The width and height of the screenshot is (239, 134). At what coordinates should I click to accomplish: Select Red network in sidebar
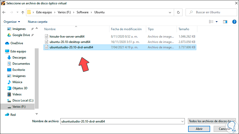click(x=13, y=115)
